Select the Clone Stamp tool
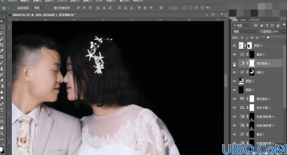Screen dimensions: 287x155 coord(2,69)
